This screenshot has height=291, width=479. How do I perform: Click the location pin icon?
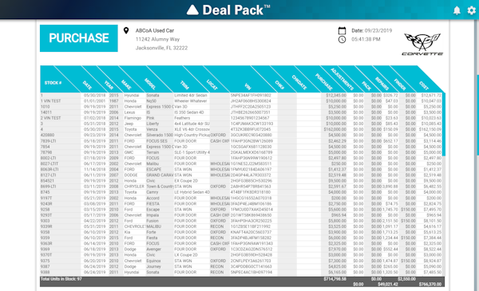pyautogui.click(x=126, y=30)
